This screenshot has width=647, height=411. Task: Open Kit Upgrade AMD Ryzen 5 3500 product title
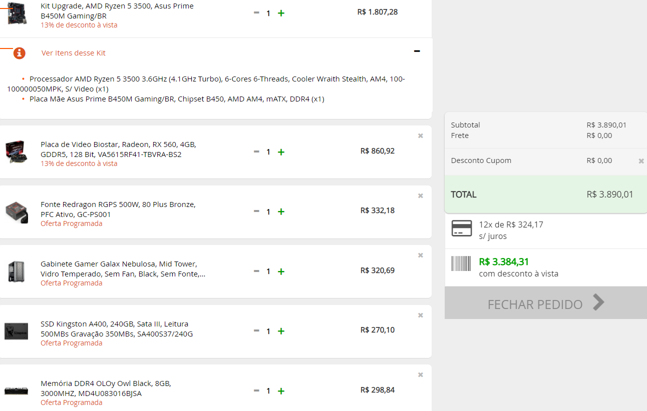point(117,11)
